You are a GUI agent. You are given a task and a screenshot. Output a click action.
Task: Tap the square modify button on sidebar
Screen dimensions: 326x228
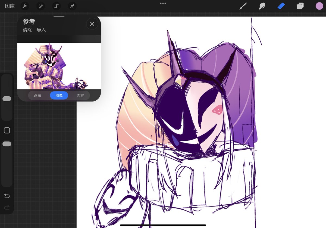pos(7,131)
